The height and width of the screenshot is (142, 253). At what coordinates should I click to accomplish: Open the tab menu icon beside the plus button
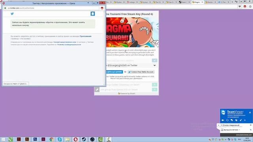click(x=236, y=2)
